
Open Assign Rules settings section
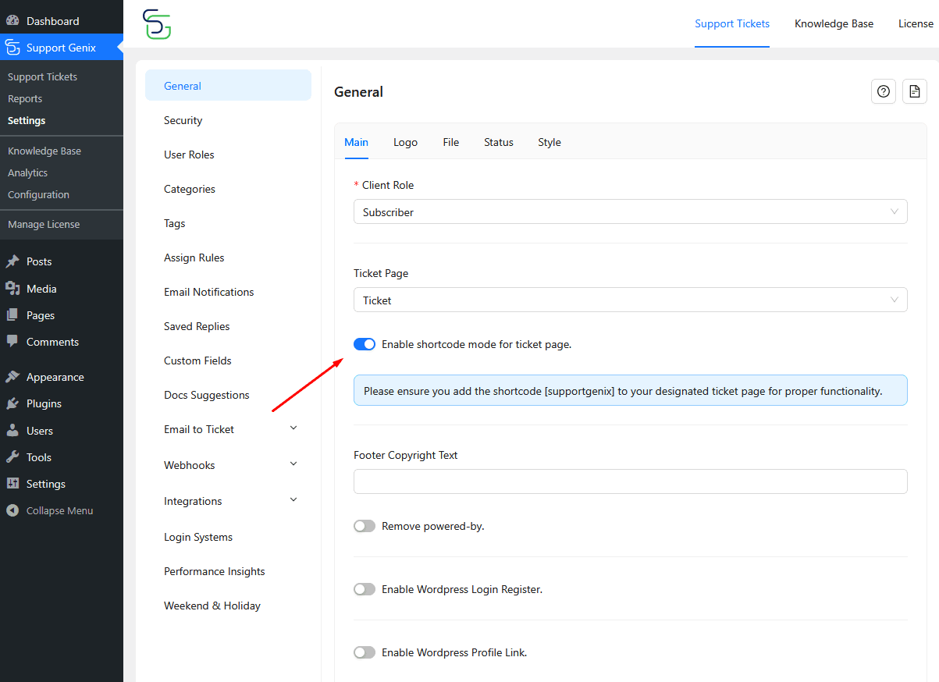pos(228,258)
